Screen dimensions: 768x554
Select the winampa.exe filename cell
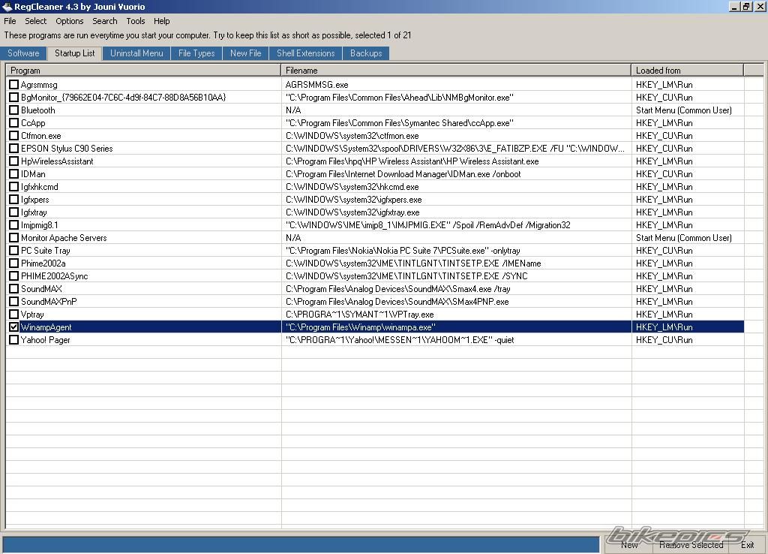coord(457,327)
